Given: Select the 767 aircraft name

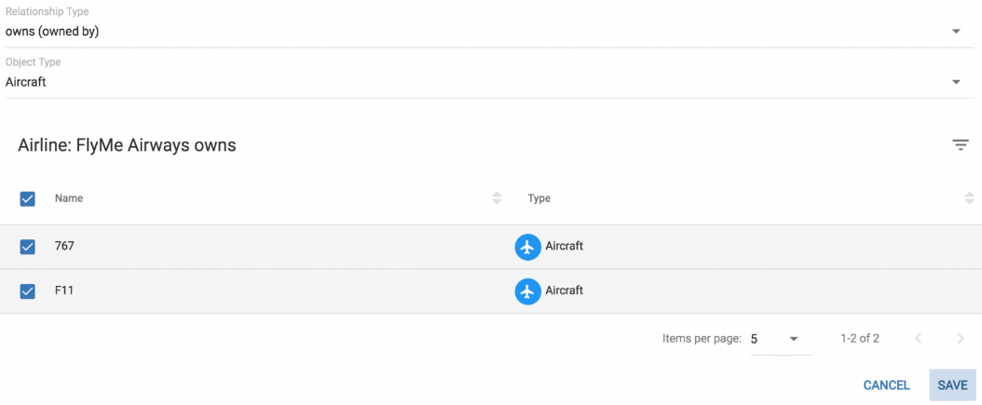Looking at the screenshot, I should 64,247.
